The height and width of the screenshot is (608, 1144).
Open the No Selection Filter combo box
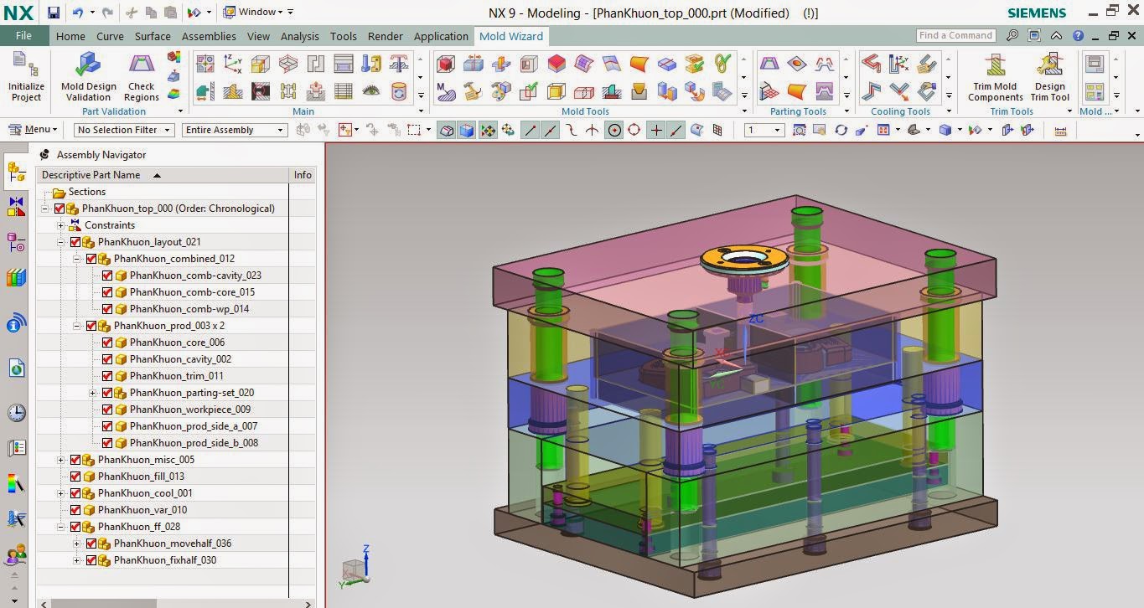123,130
